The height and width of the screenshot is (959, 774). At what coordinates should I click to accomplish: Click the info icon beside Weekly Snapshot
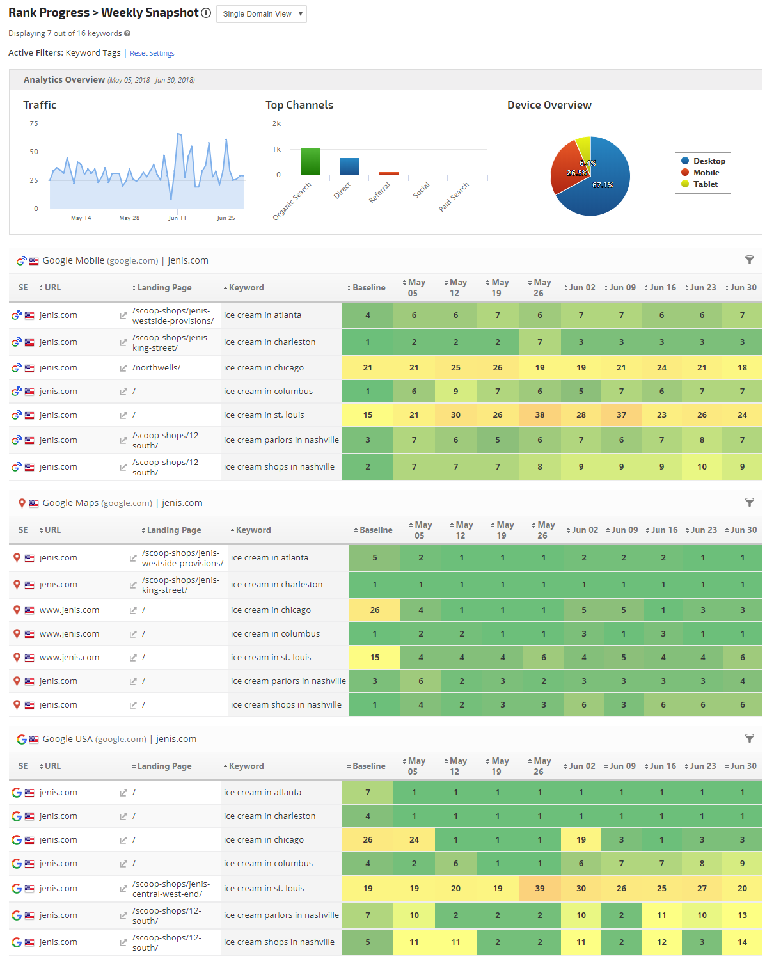206,13
